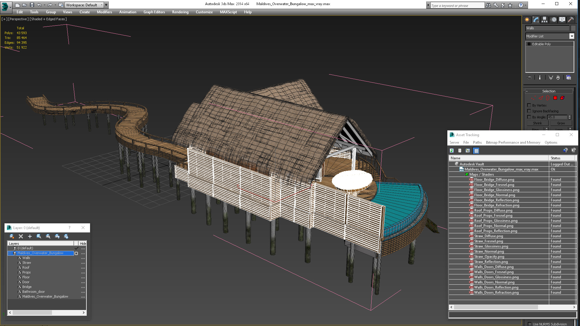Switch Asset Tracking to Table View icon
This screenshot has width=580, height=326.
pyautogui.click(x=476, y=151)
